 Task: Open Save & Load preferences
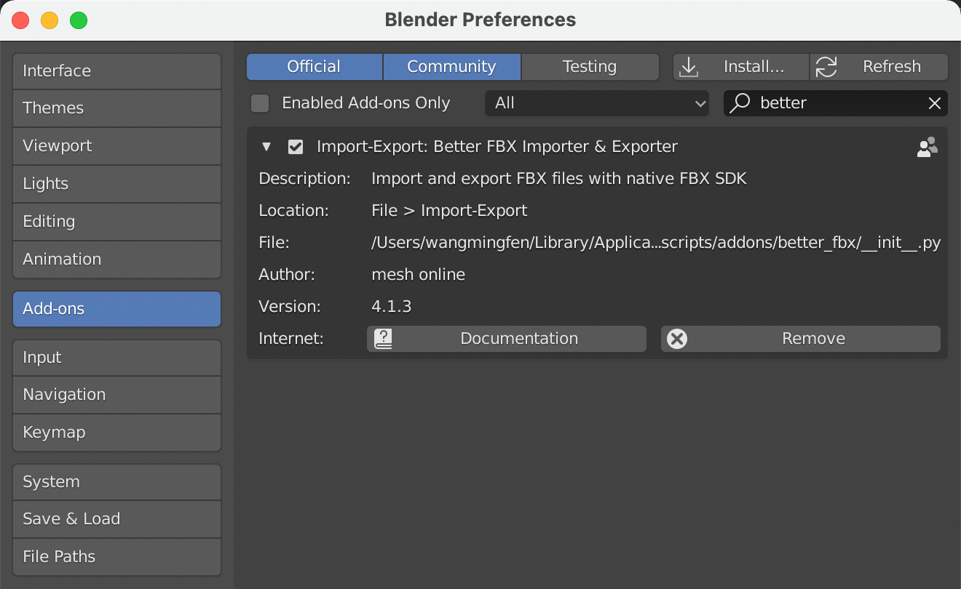pos(116,518)
